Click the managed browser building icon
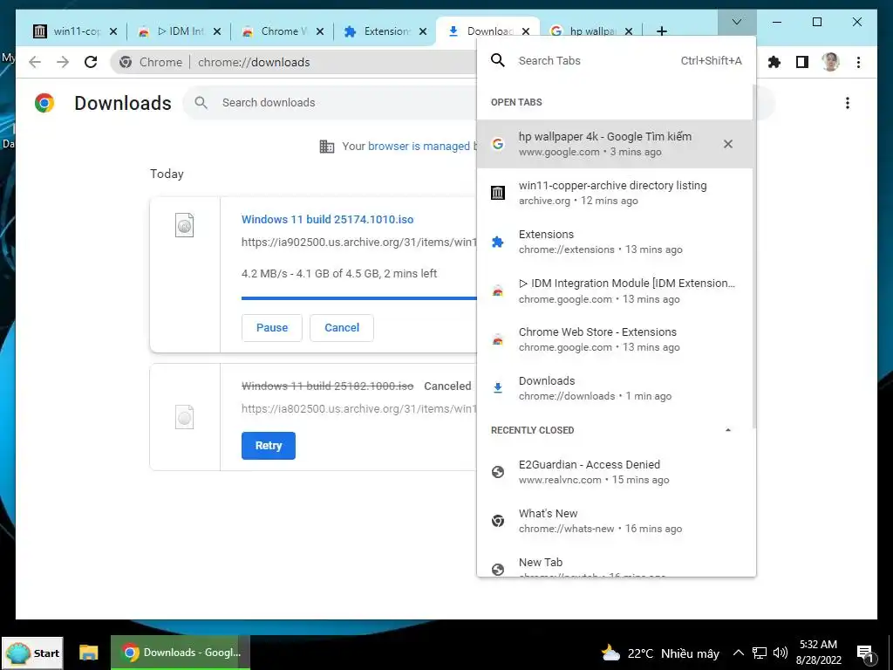Viewport: 893px width, 670px height. pyautogui.click(x=327, y=147)
